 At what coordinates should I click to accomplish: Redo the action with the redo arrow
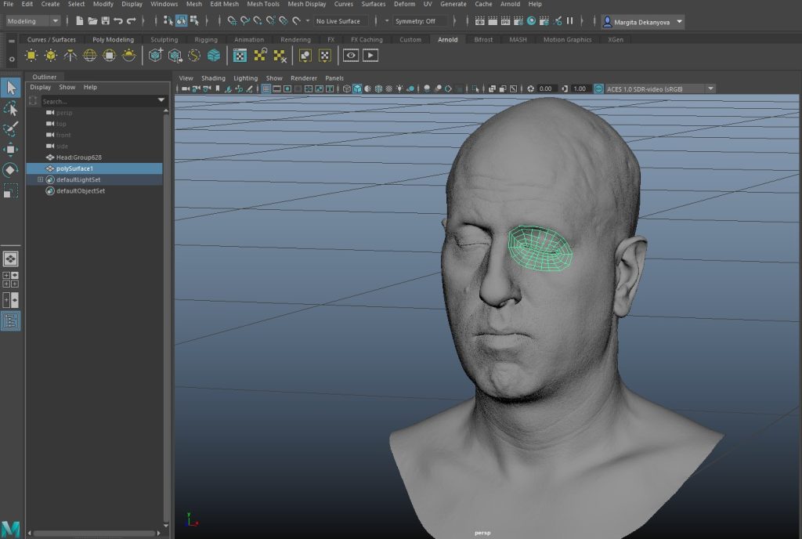(x=132, y=21)
